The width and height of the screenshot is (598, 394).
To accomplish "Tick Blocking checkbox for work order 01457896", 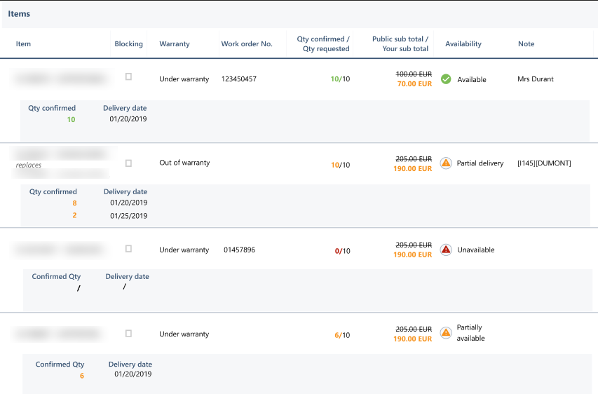I will point(128,248).
